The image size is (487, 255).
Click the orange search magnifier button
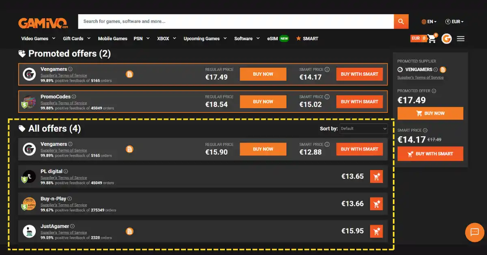point(401,22)
